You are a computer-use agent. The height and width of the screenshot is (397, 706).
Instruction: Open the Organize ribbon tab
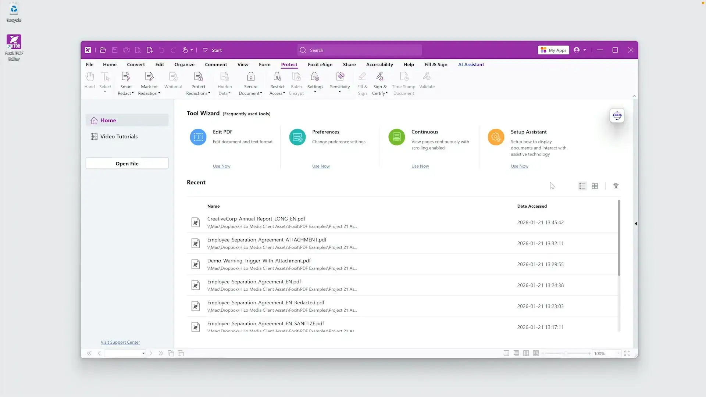[x=184, y=65]
